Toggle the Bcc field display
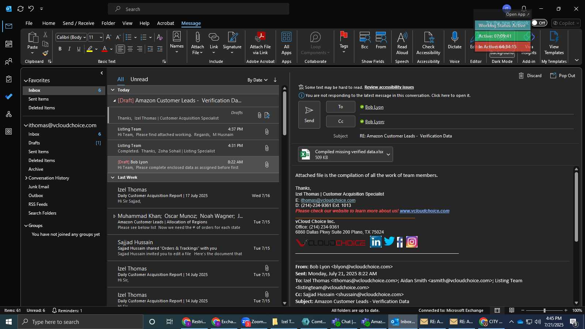585x329 pixels. (x=365, y=40)
